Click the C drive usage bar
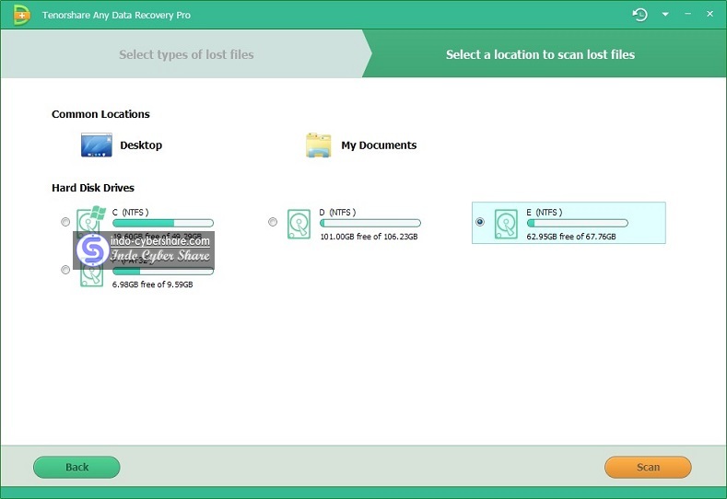 tap(163, 223)
